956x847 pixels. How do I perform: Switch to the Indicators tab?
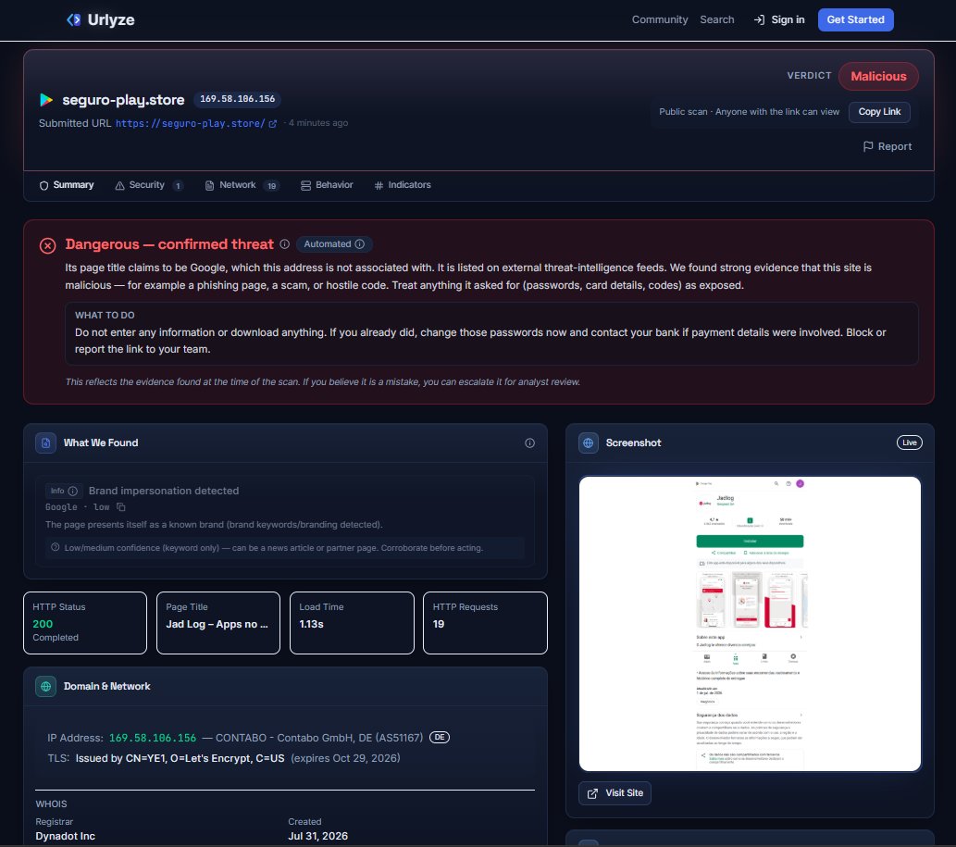tap(403, 185)
